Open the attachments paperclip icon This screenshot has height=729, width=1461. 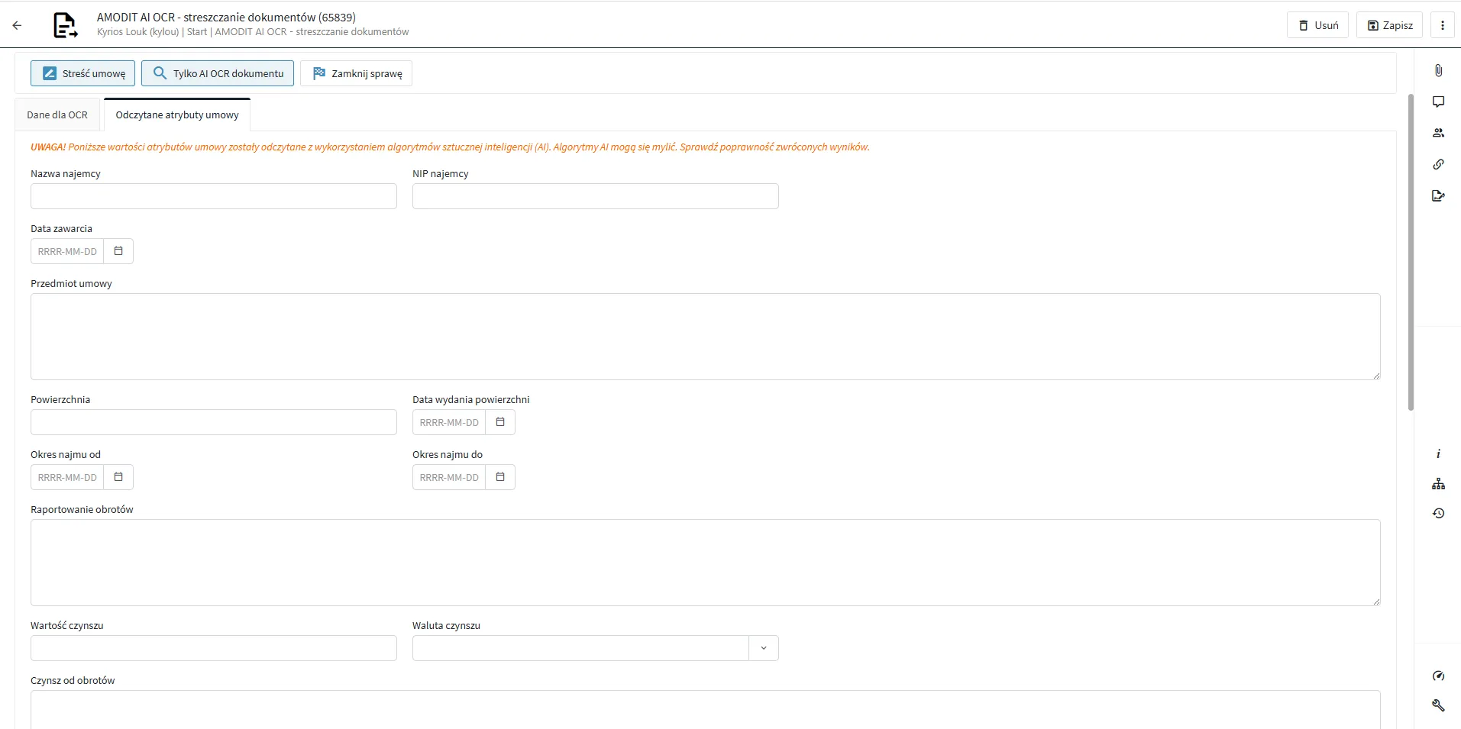(x=1438, y=70)
